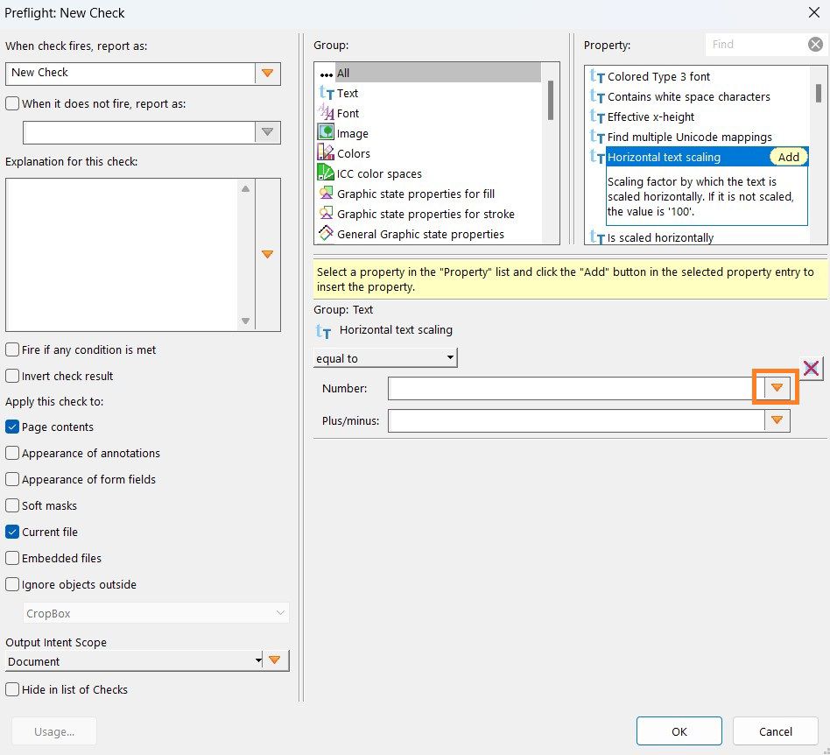
Task: Click the Plus/minus input field
Action: coord(576,420)
